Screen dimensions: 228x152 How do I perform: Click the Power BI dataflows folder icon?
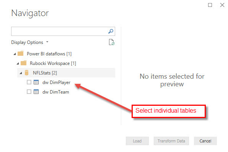pos(21,53)
